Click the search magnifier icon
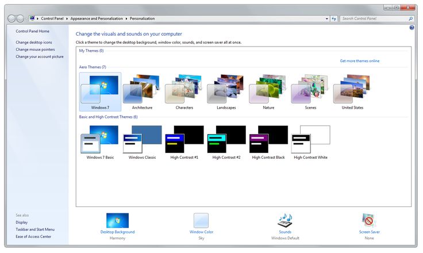 tap(410, 18)
